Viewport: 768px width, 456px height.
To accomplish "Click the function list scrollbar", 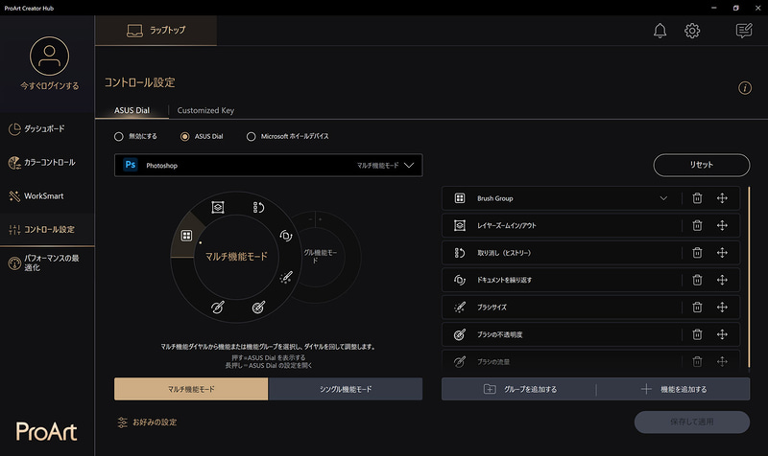I will point(749,276).
